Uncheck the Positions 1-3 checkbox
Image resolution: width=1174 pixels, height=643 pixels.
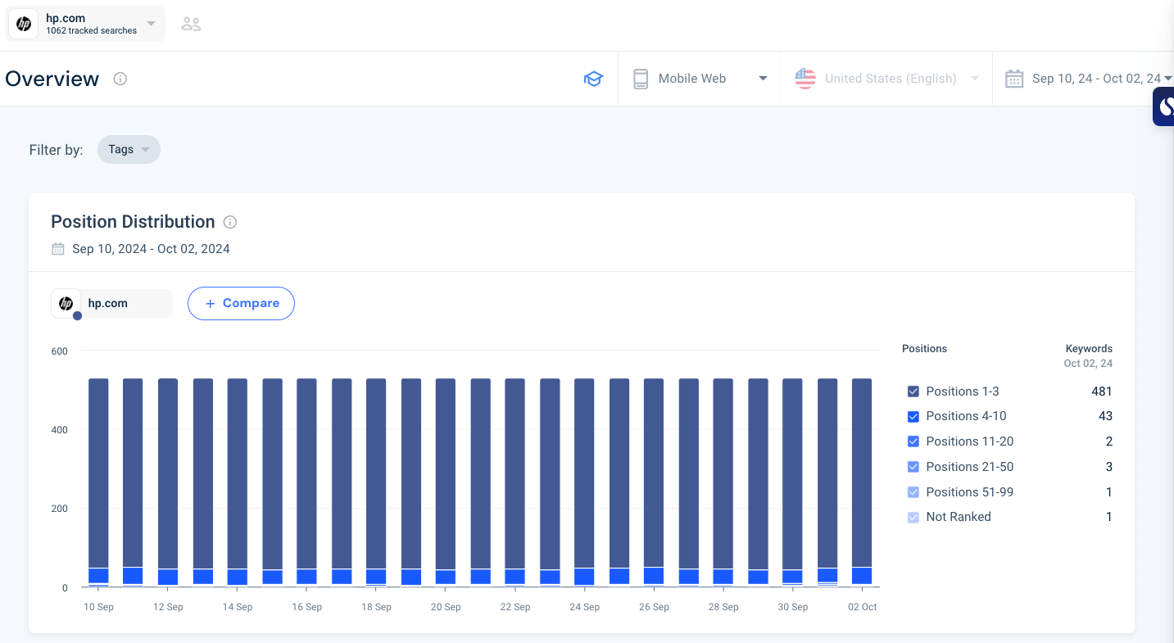[913, 392]
